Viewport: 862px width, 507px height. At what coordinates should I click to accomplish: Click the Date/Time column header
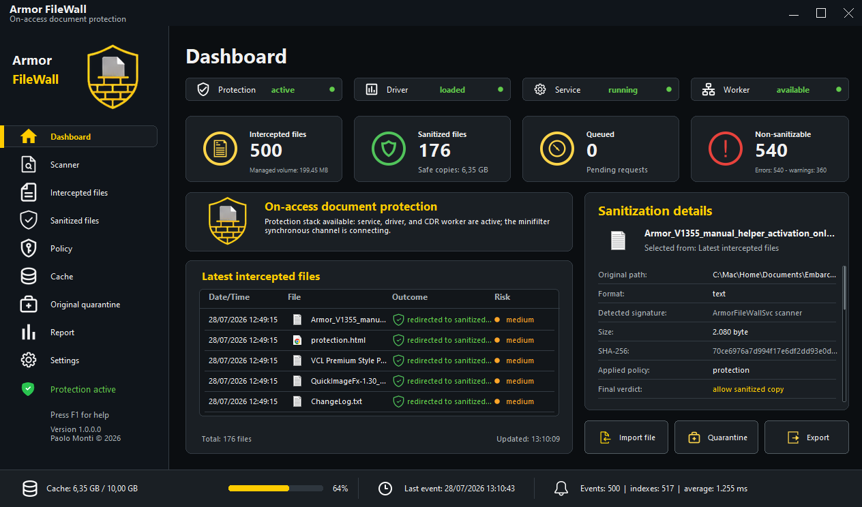point(229,297)
